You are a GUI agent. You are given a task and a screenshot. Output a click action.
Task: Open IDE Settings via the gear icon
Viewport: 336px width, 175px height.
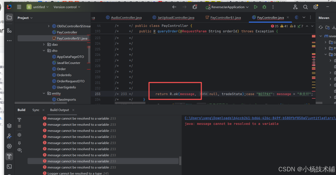[316, 7]
